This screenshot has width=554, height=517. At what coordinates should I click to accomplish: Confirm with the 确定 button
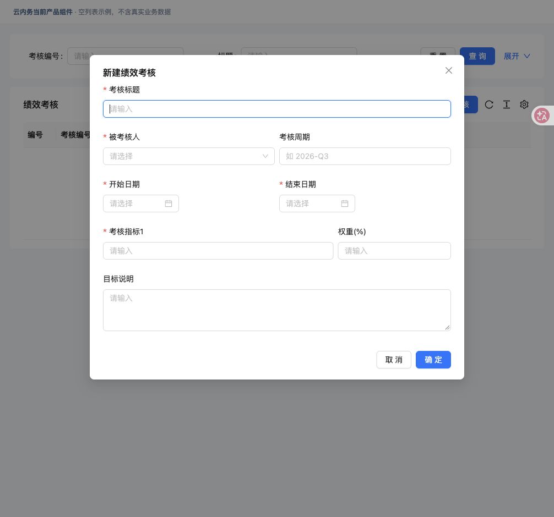433,360
